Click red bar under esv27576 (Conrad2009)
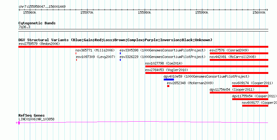 pyautogui.click(x=239, y=53)
